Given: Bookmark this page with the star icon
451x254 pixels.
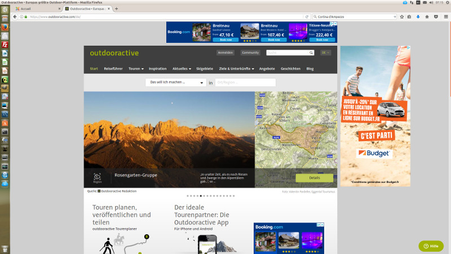Looking at the screenshot, I should click(402, 17).
